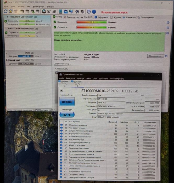
Task: Open the Файл menu in Hard Disk Sentinel
Action: pyautogui.click(x=6, y=7)
